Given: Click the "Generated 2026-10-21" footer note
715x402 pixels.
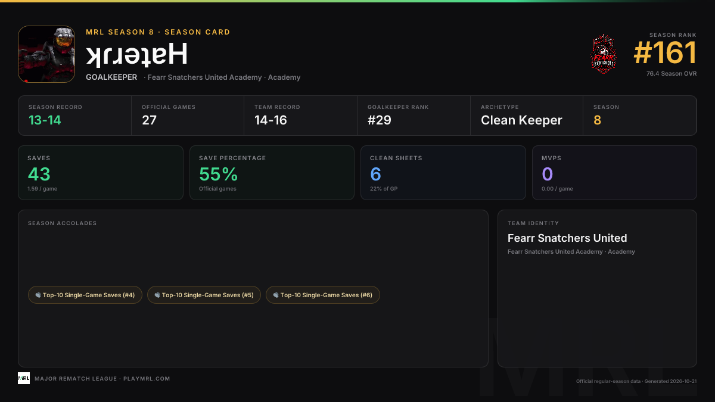Looking at the screenshot, I should pos(671,381).
